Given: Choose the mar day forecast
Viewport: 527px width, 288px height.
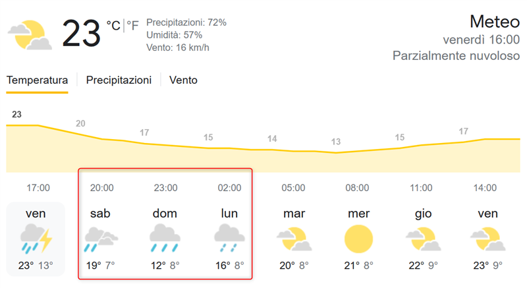Looking at the screenshot, I should click(x=294, y=214).
